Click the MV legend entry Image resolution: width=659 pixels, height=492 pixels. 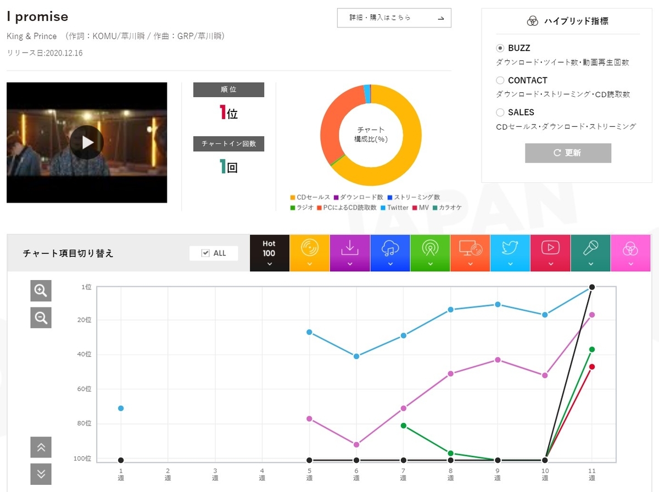pyautogui.click(x=420, y=208)
